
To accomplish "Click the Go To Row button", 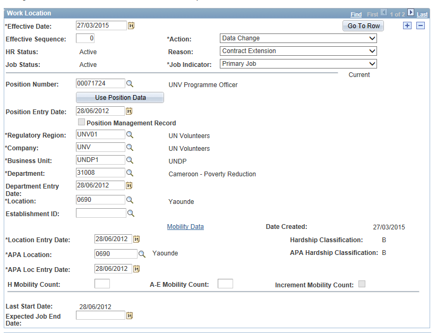I will [363, 26].
